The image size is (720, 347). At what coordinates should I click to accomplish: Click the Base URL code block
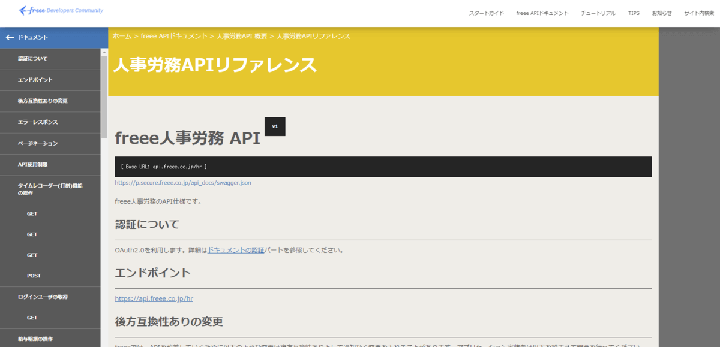coord(383,167)
